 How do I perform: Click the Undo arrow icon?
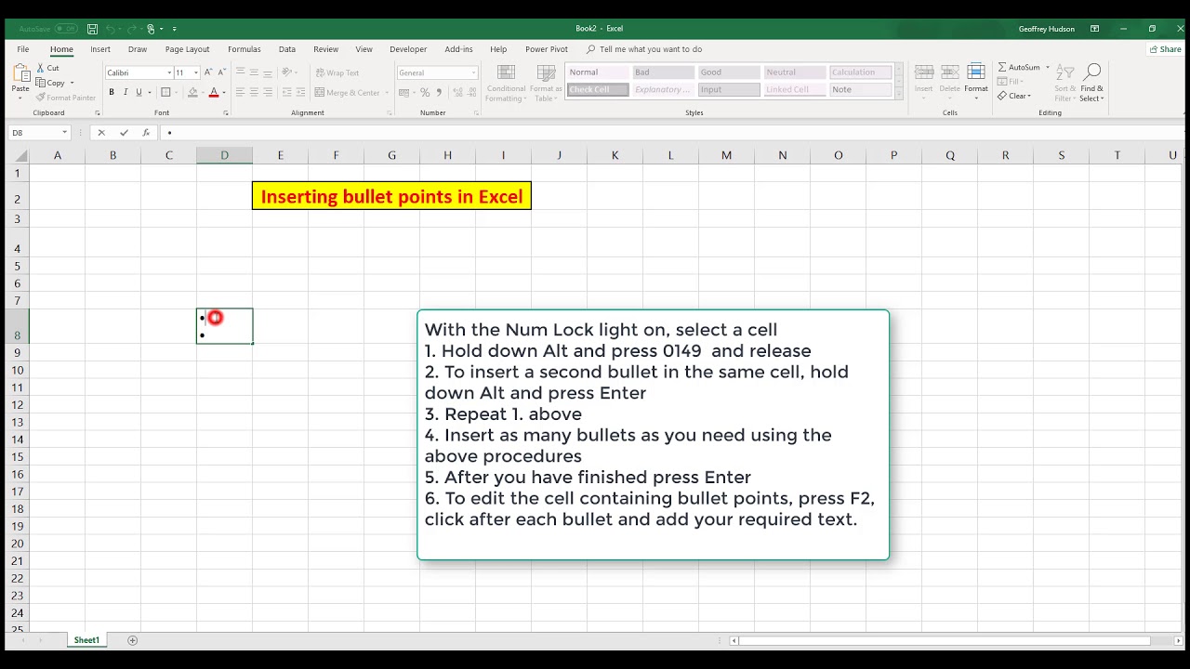coord(110,29)
